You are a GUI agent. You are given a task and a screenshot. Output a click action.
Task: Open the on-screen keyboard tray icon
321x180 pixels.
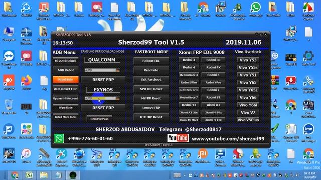(x=177, y=175)
